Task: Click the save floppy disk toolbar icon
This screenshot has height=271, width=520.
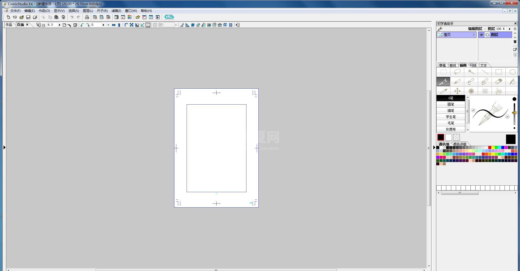Action: (x=28, y=17)
